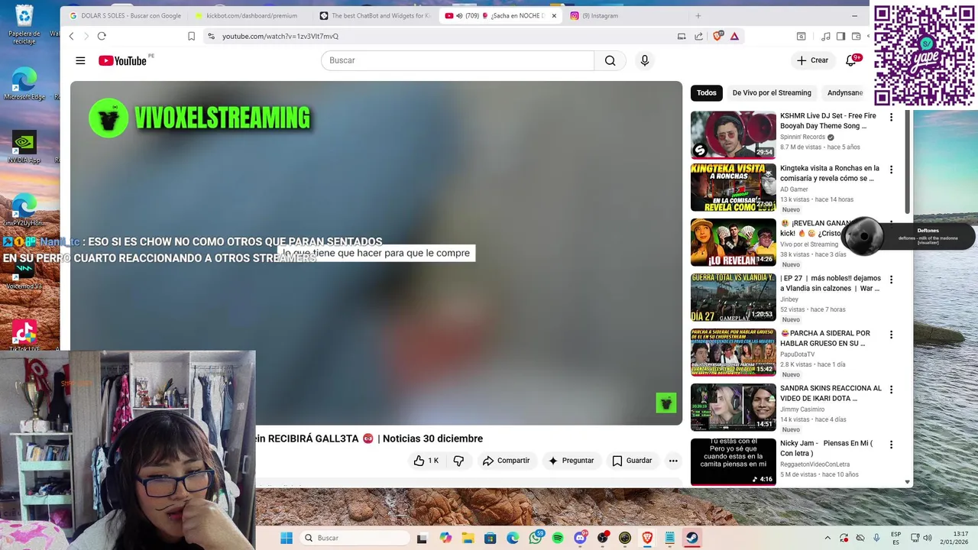Click the Guardar save button
This screenshot has width=978, height=550.
point(632,461)
